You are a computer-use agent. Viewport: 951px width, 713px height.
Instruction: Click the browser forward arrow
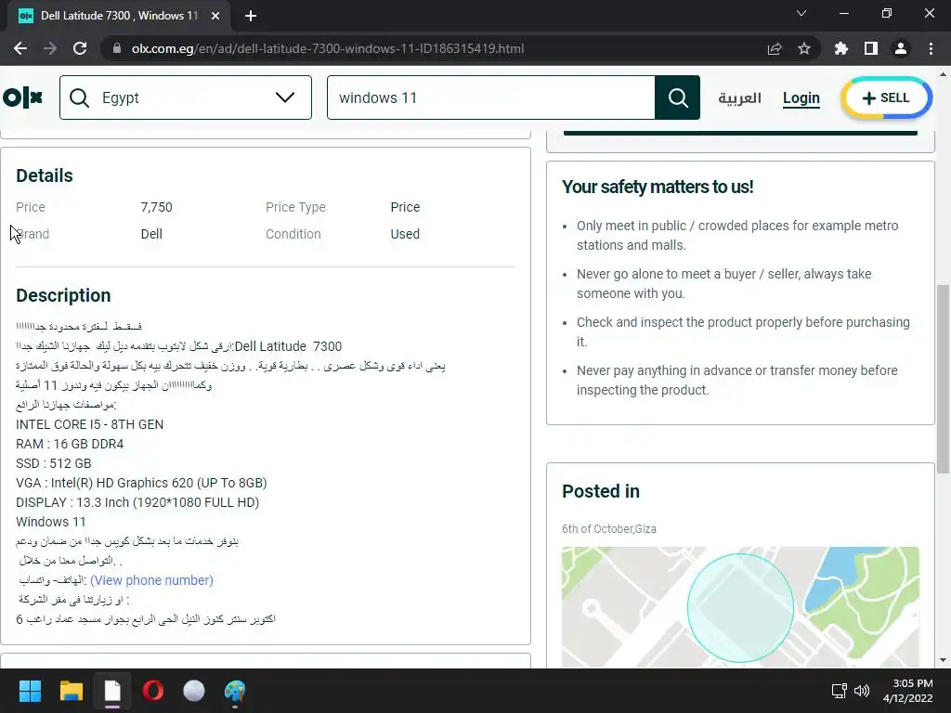[50, 48]
